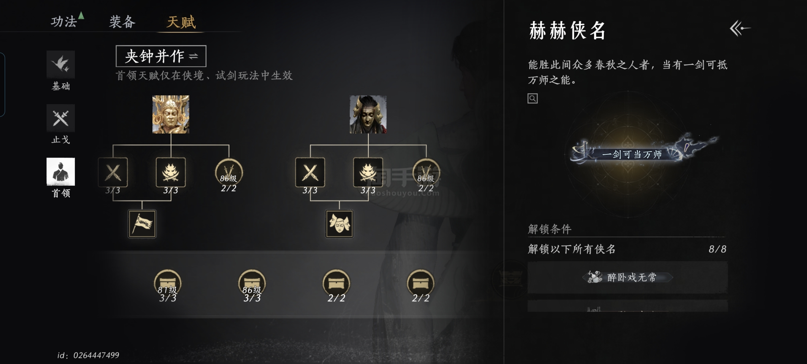807x364 pixels.
Task: Open the flag talent node
Action: coord(142,224)
